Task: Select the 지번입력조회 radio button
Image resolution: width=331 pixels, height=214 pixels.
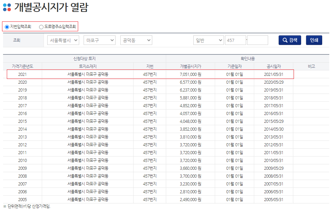Action: click(x=7, y=27)
